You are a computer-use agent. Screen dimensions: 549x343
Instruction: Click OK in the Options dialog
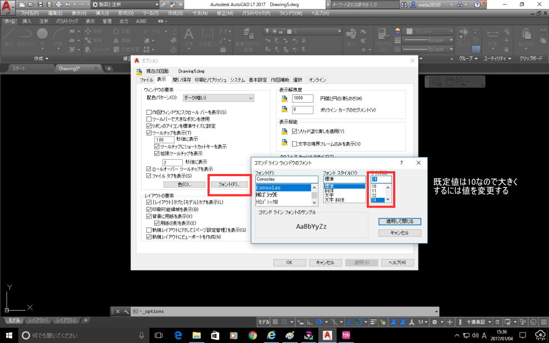coord(289,262)
